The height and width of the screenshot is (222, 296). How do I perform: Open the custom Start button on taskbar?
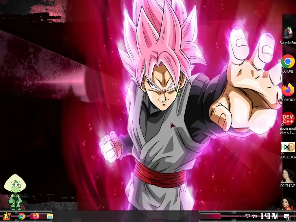7,216
